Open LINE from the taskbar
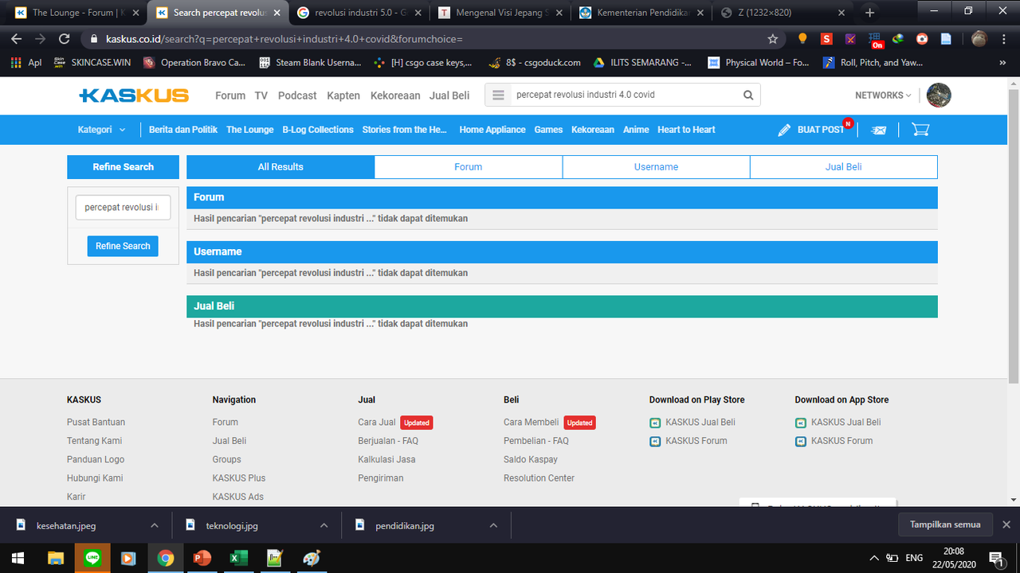 click(92, 558)
